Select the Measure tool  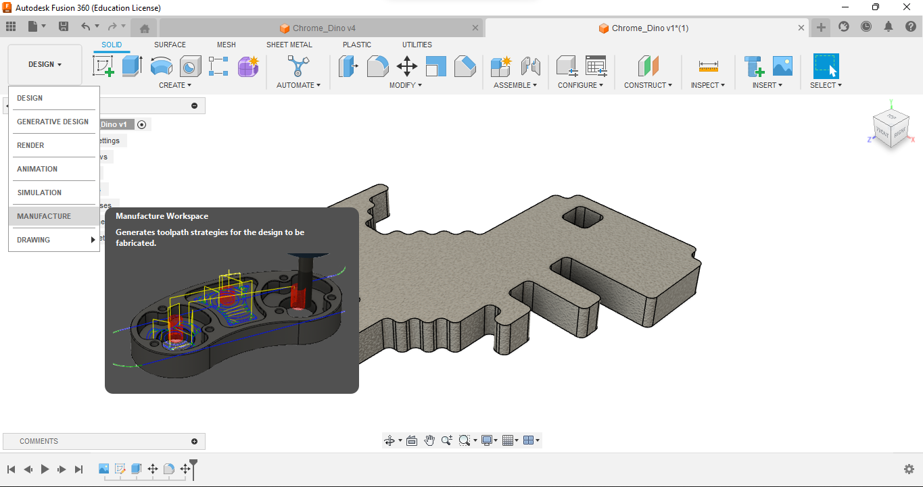[x=708, y=66]
